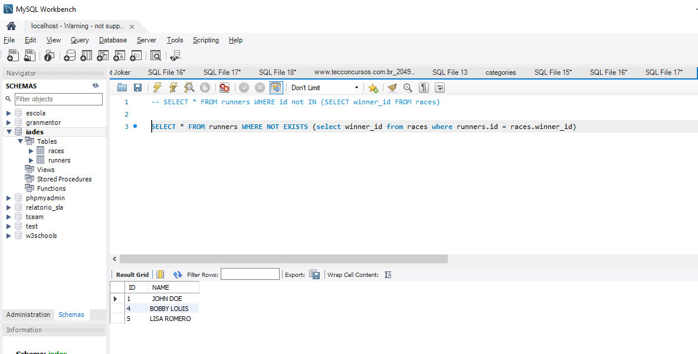
Task: Toggle wrap cell content in results
Action: click(x=388, y=275)
